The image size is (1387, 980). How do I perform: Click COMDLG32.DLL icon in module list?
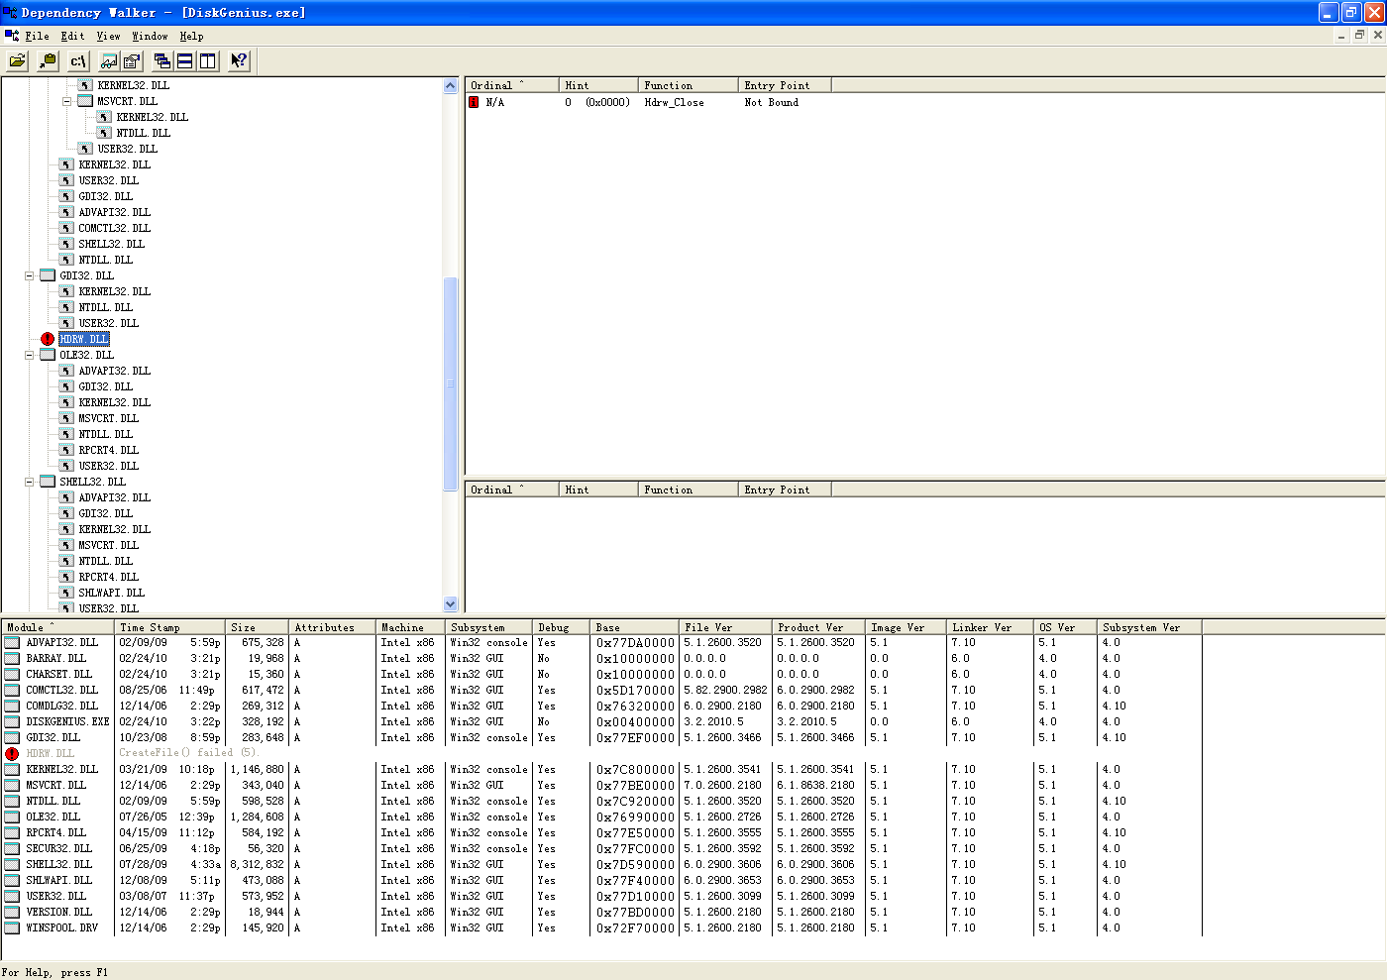[x=12, y=706]
